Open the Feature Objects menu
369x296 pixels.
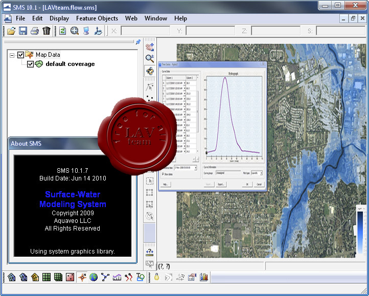click(x=97, y=18)
